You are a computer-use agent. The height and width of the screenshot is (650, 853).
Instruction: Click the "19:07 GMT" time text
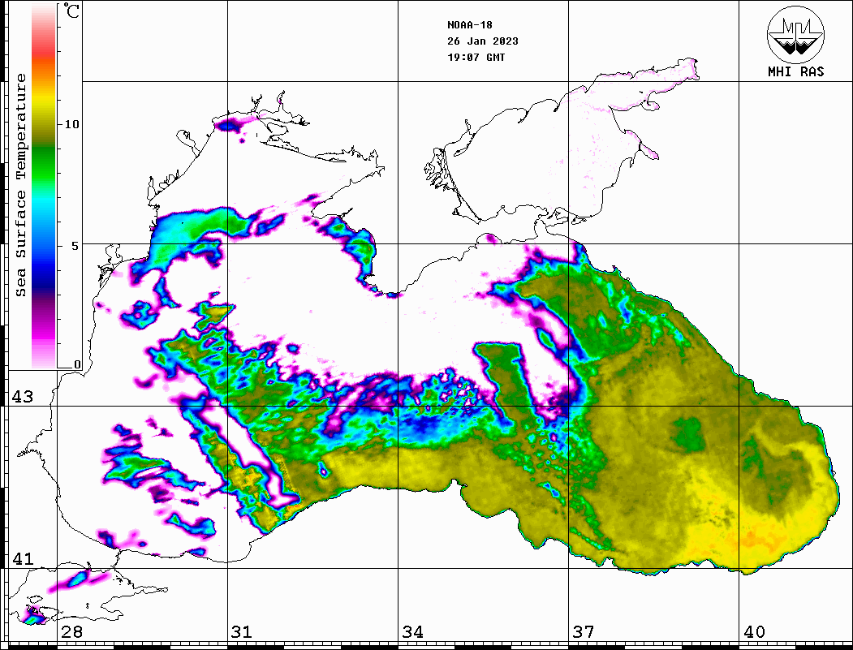476,57
